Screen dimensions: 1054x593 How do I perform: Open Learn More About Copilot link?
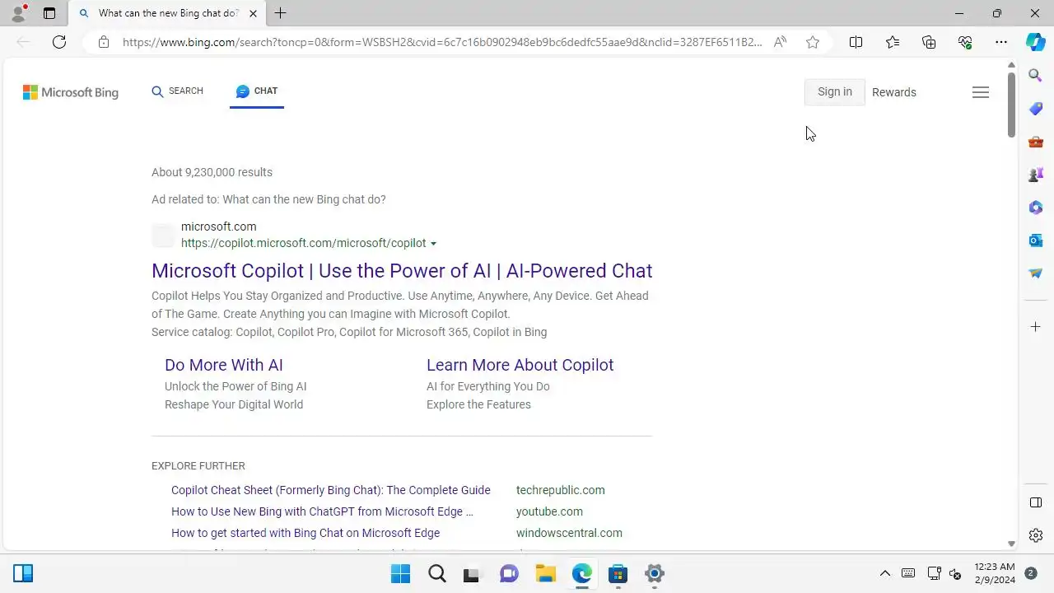pyautogui.click(x=520, y=365)
